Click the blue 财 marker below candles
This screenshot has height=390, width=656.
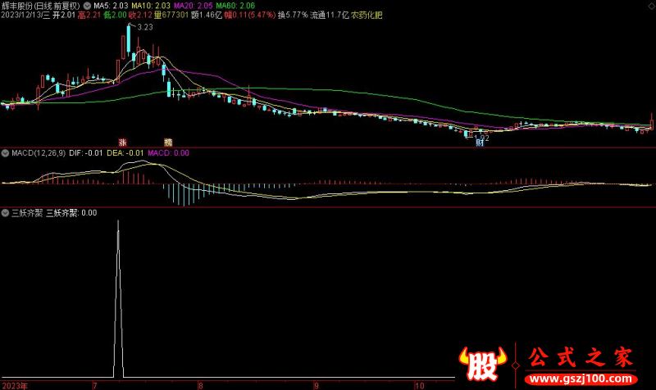[480, 142]
